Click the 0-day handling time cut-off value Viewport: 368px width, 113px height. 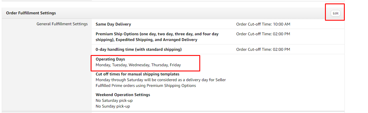281,49
